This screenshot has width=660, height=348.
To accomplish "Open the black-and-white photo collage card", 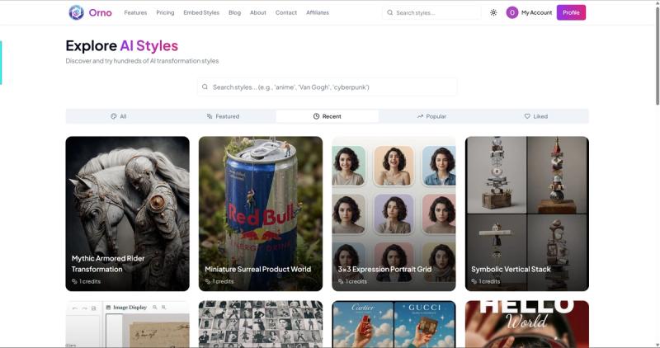I will click(x=261, y=324).
